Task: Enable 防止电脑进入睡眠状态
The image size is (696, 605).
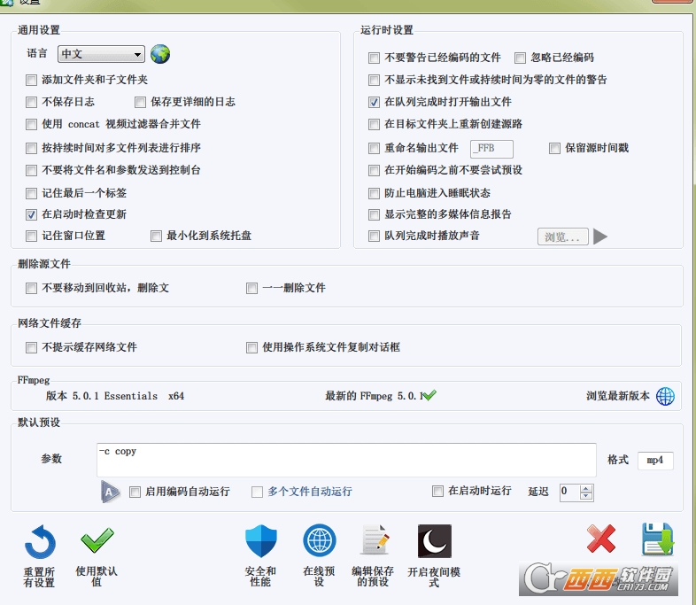Action: point(374,193)
